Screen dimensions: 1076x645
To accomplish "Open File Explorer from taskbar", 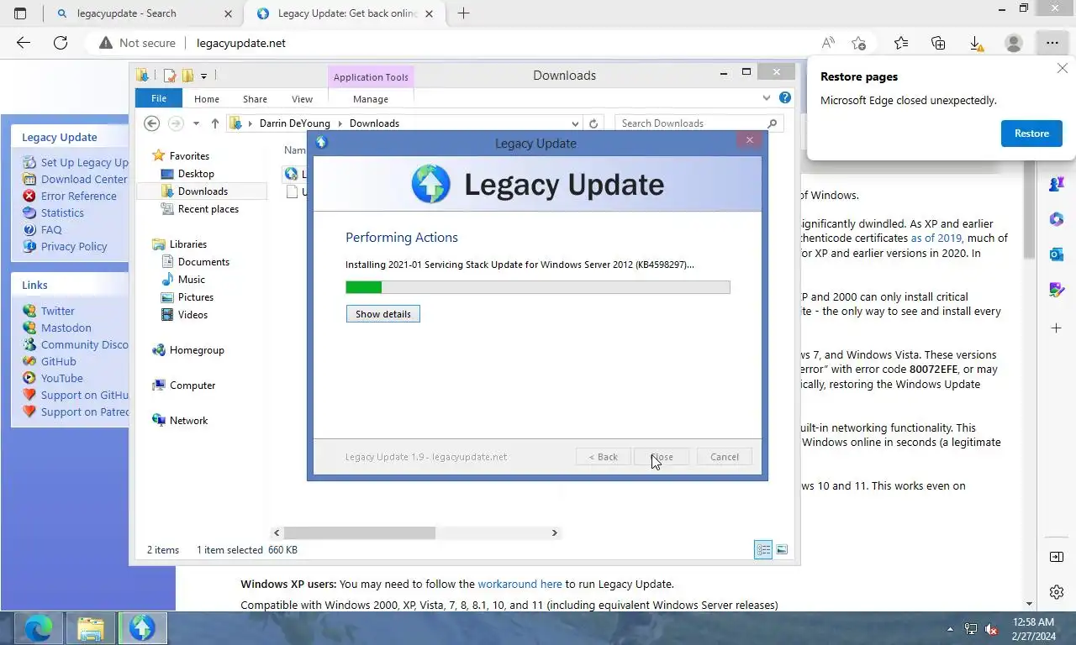I will coord(90,627).
